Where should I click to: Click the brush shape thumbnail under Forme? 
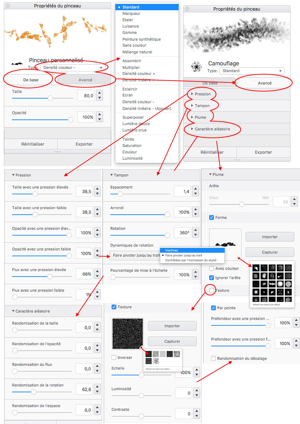(x=225, y=244)
